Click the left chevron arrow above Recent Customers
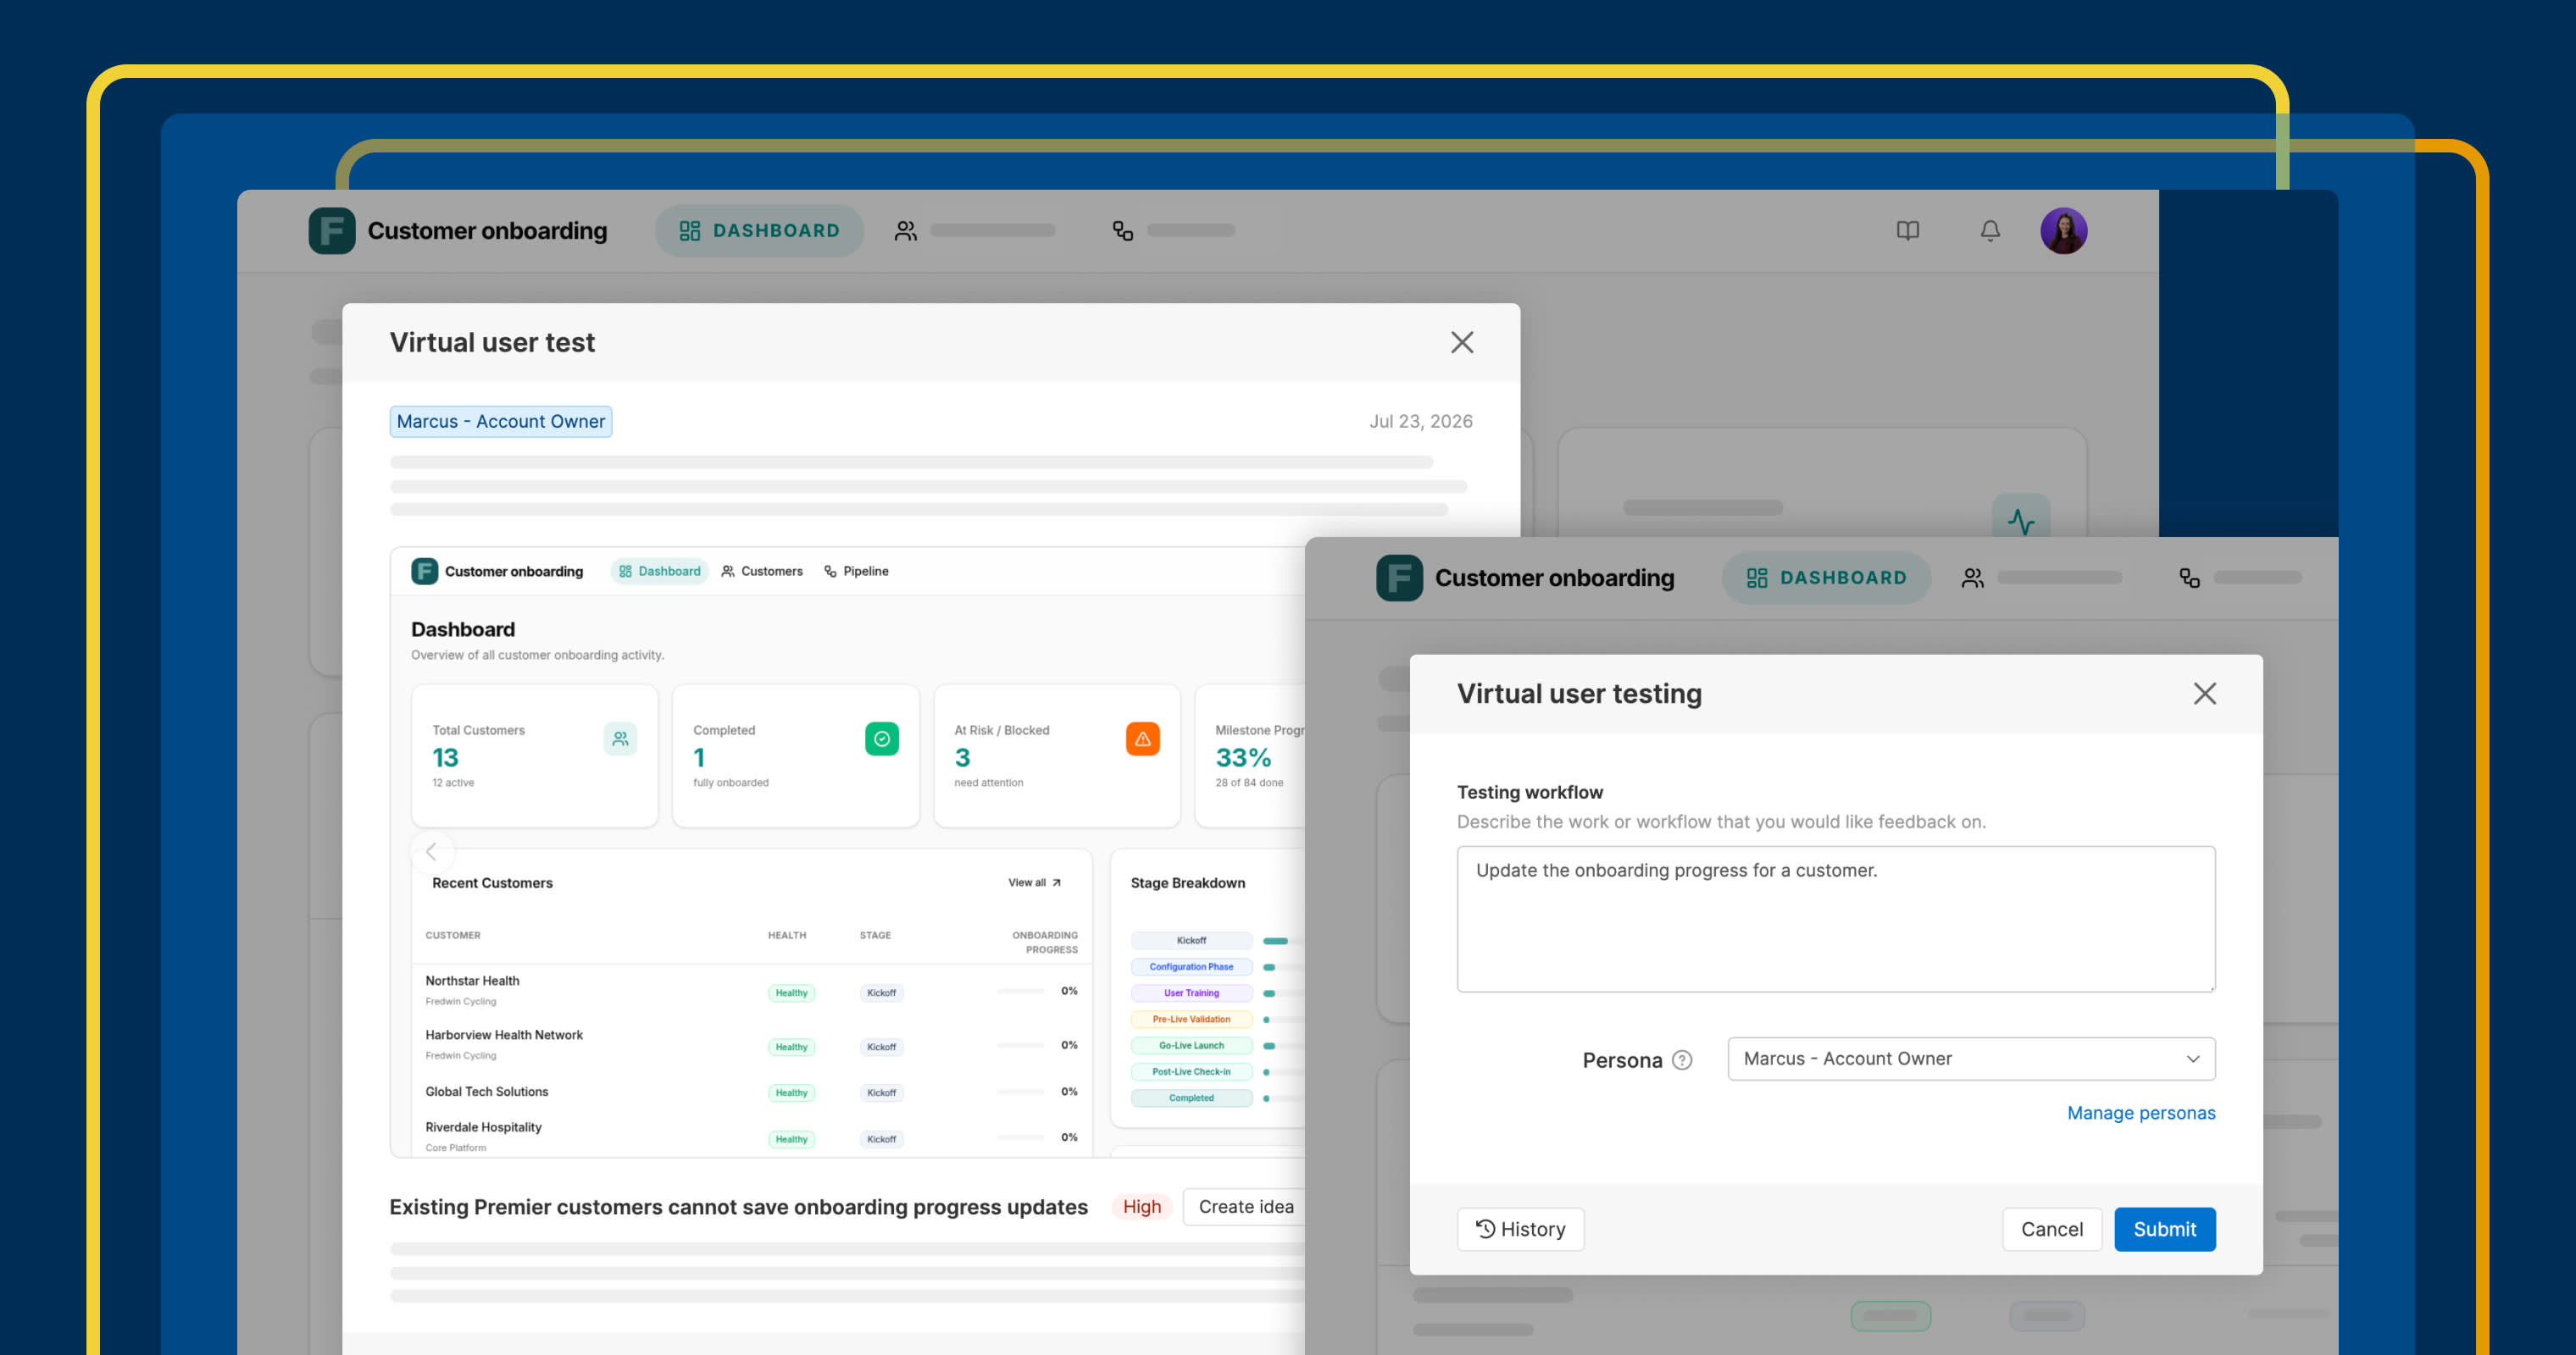 tap(432, 852)
